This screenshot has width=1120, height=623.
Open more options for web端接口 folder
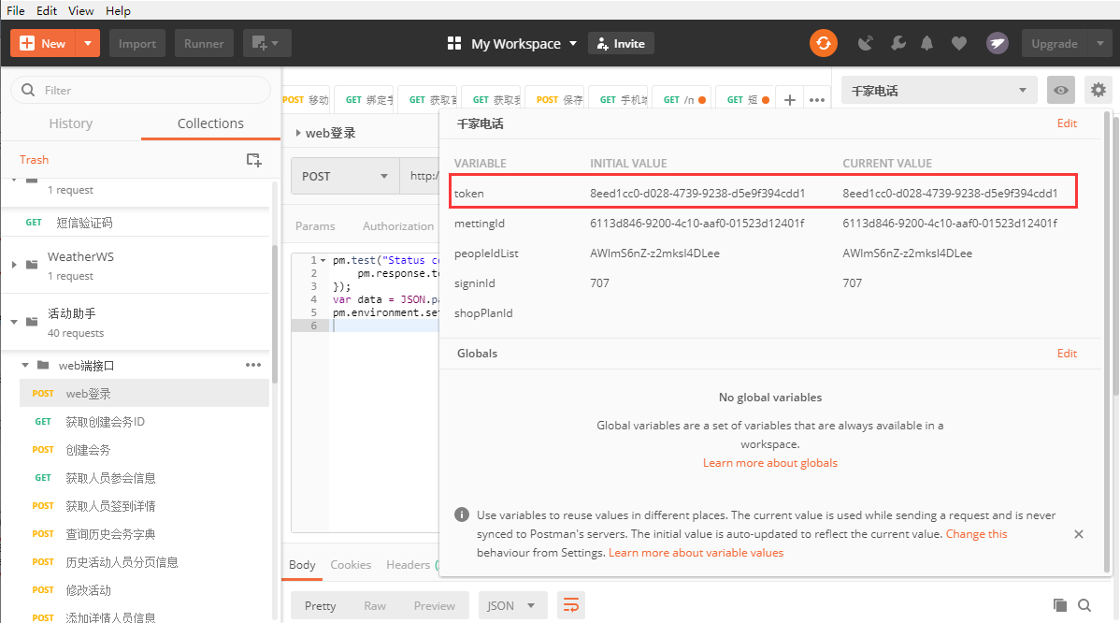[252, 365]
